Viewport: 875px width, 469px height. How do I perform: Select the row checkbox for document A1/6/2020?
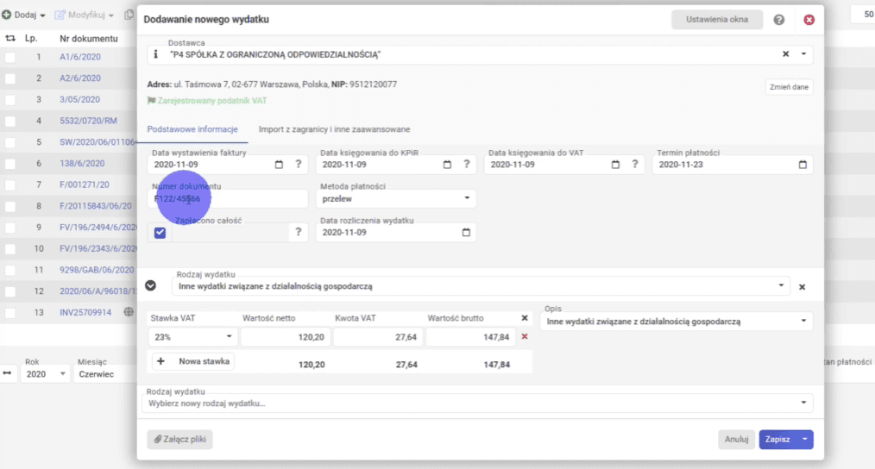coord(10,58)
